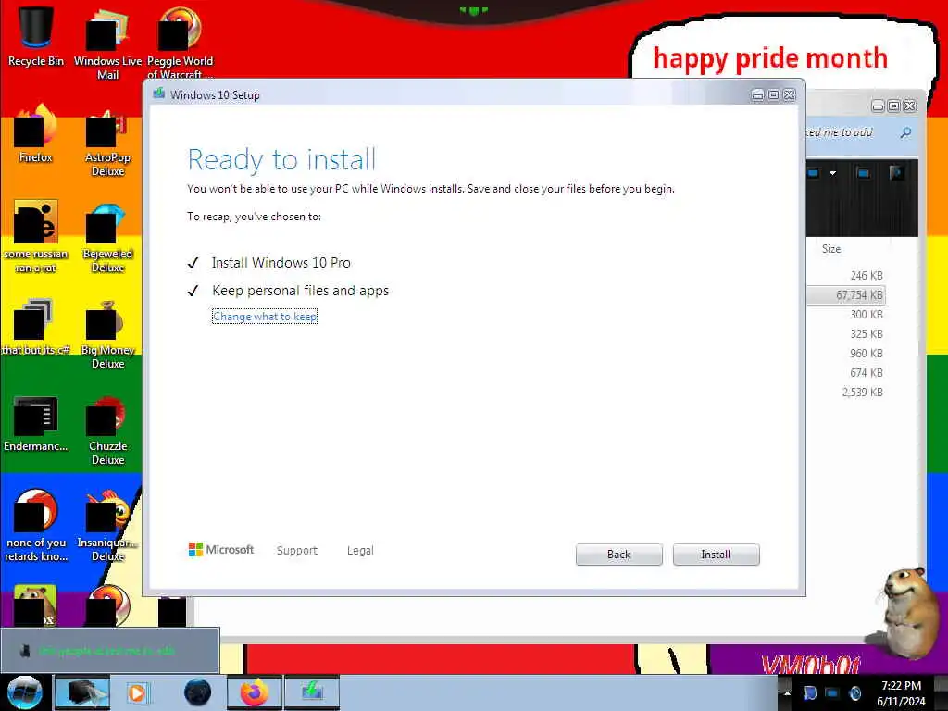
Task: Open the 'some russian ran a rat' icon
Action: coord(36,236)
